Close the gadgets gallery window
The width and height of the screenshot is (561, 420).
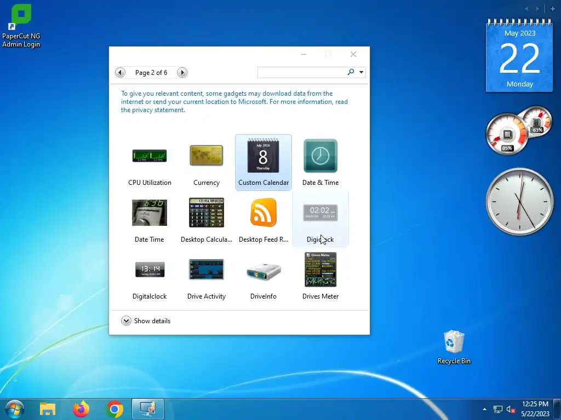[x=353, y=54]
